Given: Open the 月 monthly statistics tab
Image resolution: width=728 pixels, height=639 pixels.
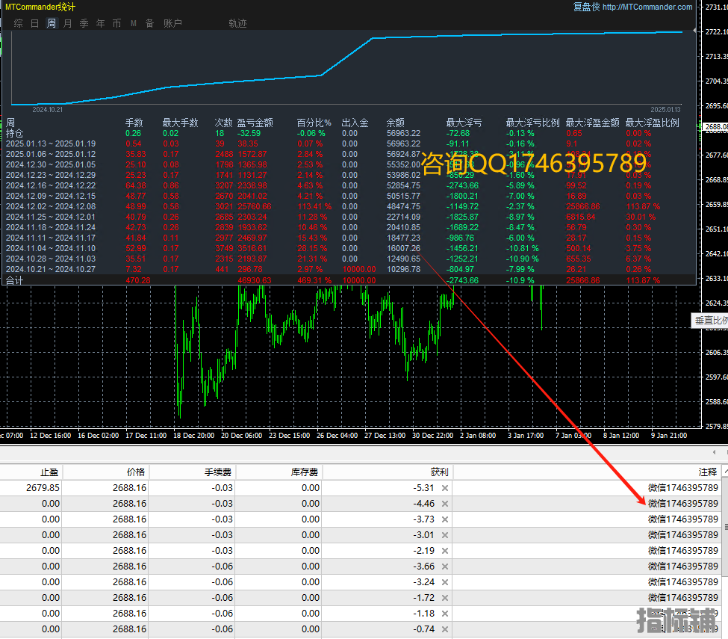Looking at the screenshot, I should [68, 23].
